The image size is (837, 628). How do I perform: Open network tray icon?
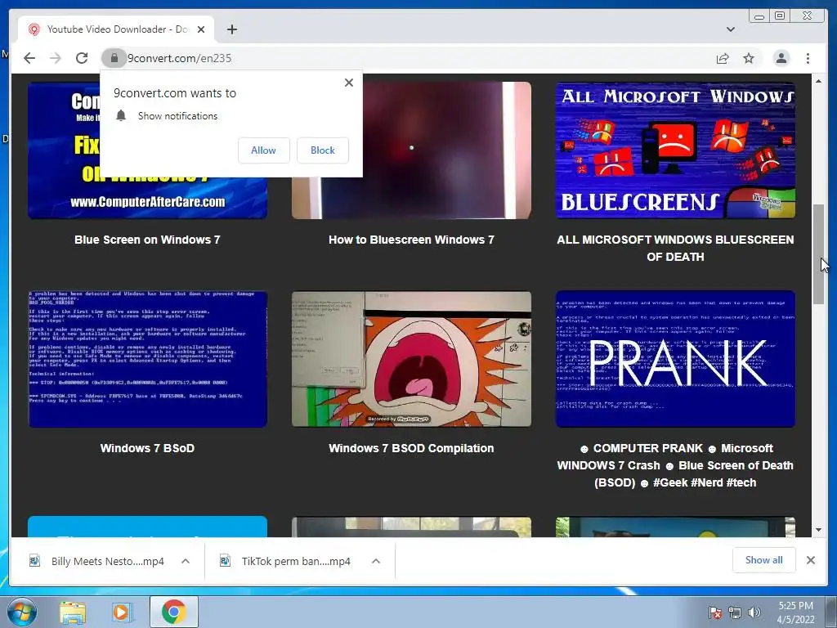tap(735, 612)
